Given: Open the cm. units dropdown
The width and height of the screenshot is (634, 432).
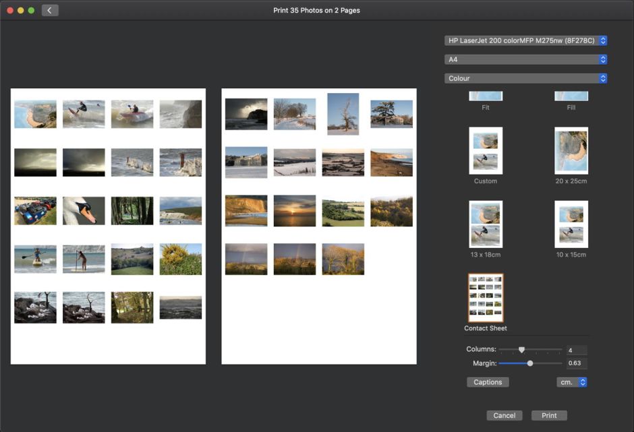Looking at the screenshot, I should [x=572, y=382].
